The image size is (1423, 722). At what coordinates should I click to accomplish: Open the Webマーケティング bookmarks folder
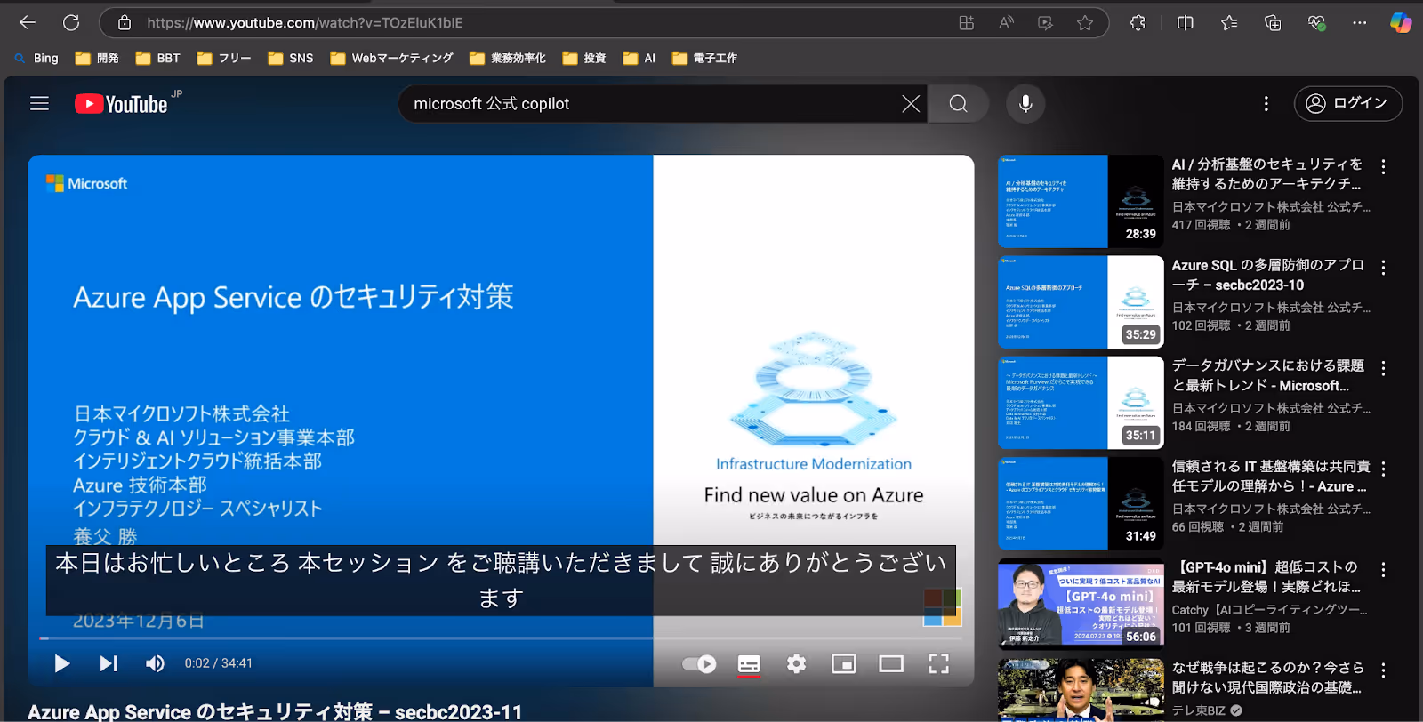pyautogui.click(x=391, y=58)
